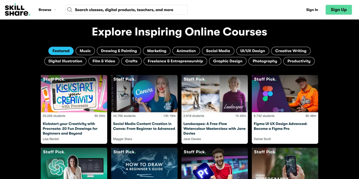Choose the Marketing category pill

(x=157, y=51)
